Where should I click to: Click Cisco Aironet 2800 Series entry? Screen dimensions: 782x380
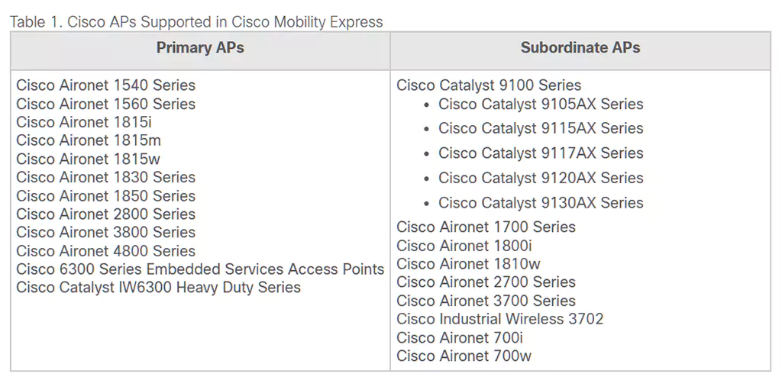105,214
